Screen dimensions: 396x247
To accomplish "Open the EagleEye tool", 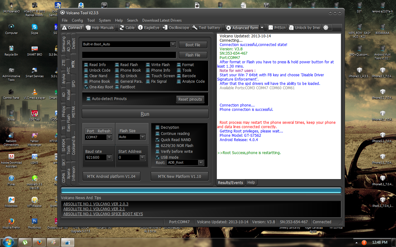I will point(148,27).
